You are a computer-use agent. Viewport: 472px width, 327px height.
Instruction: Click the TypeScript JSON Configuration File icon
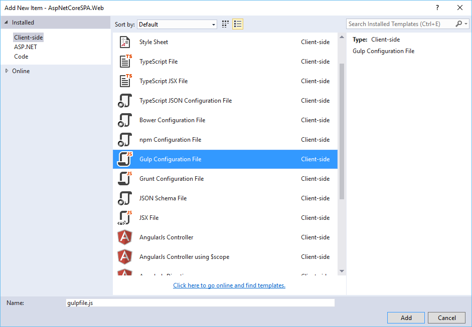tap(125, 100)
